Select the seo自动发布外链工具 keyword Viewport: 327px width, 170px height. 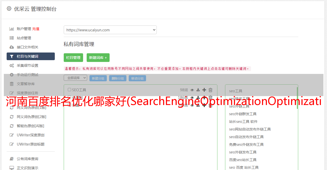point(246,137)
